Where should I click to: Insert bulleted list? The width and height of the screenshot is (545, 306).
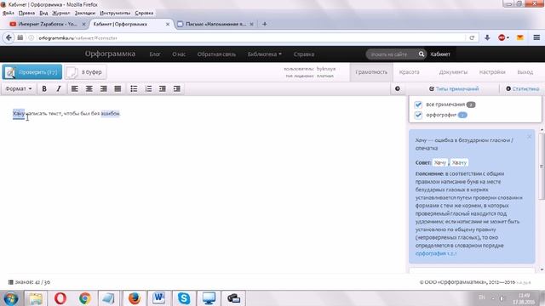[x=134, y=88]
